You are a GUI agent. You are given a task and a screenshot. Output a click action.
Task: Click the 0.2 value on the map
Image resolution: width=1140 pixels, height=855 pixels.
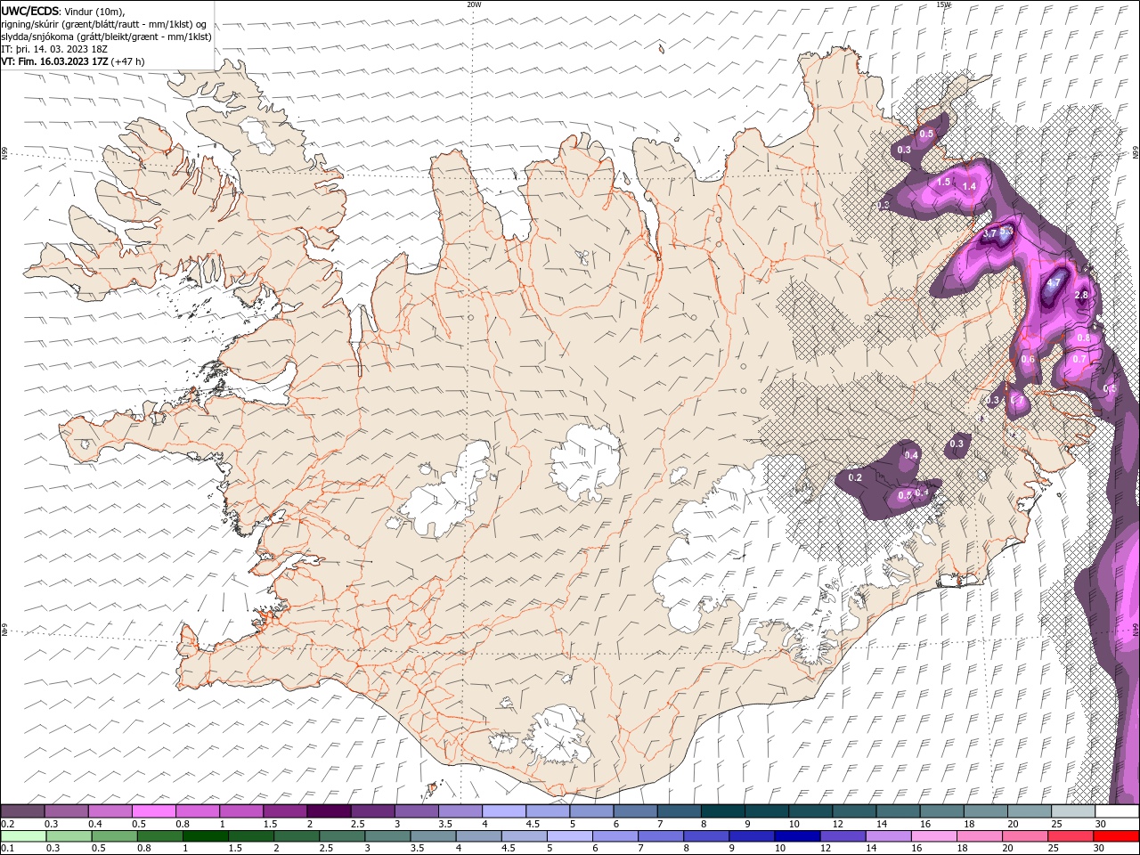[x=856, y=478]
